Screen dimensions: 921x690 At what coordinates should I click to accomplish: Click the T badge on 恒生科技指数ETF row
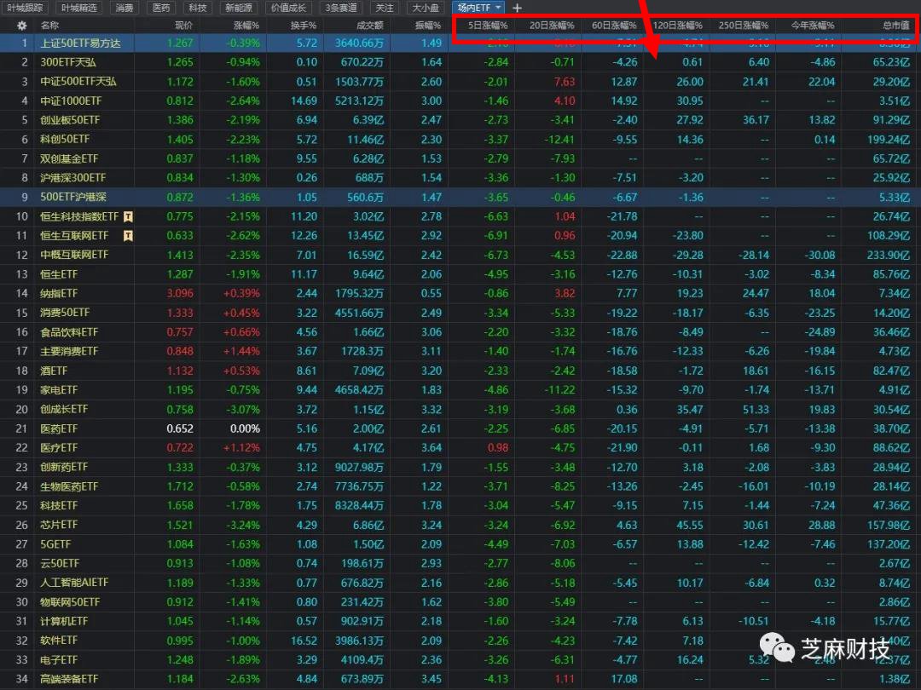click(x=128, y=216)
